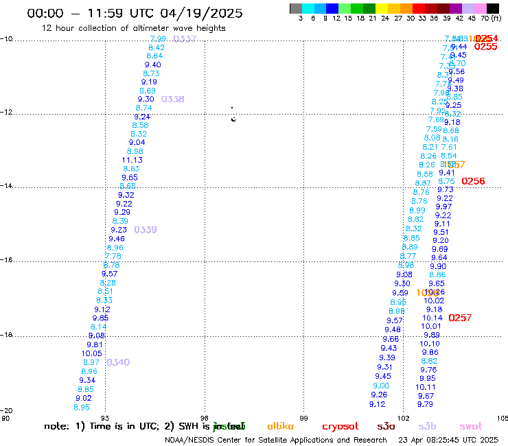
Task: Click the wave height value 9.40
Action: click(x=152, y=64)
